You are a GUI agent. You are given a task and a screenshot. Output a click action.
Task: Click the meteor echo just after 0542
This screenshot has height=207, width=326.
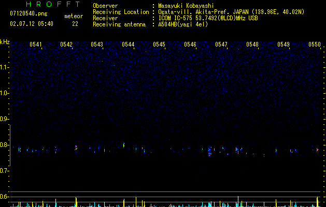point(76,147)
